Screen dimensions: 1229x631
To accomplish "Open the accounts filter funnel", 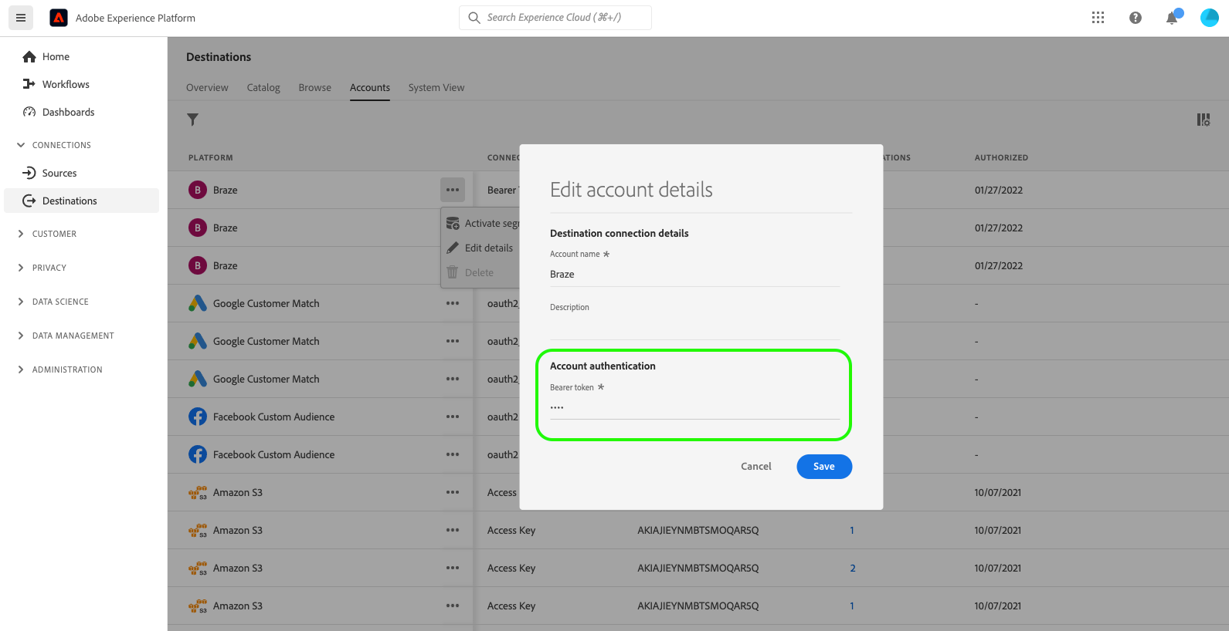I will pyautogui.click(x=193, y=120).
